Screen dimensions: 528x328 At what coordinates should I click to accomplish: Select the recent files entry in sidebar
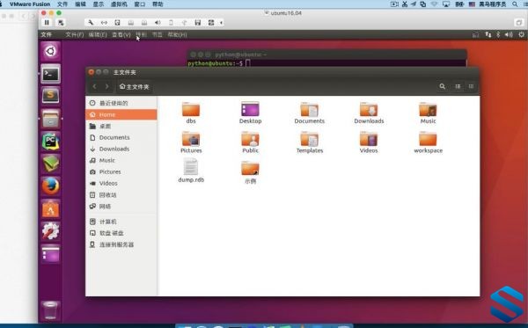[x=121, y=103]
